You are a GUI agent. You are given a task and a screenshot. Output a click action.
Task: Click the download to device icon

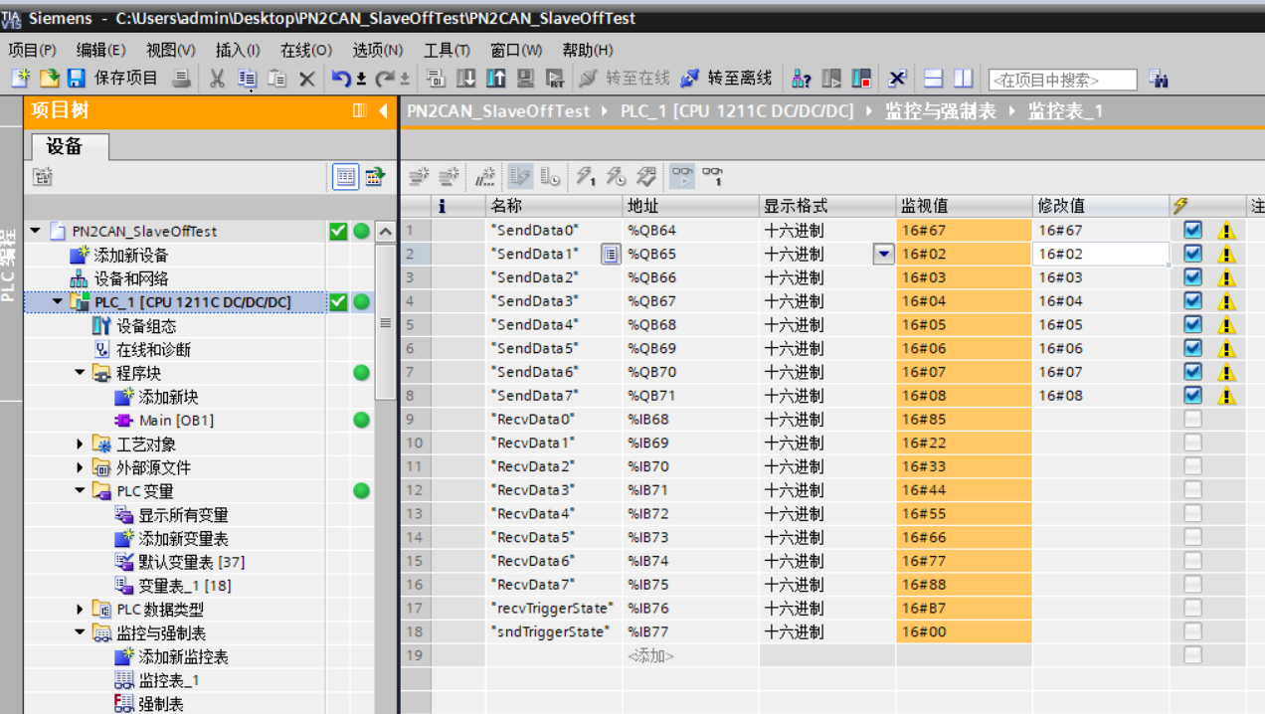464,79
